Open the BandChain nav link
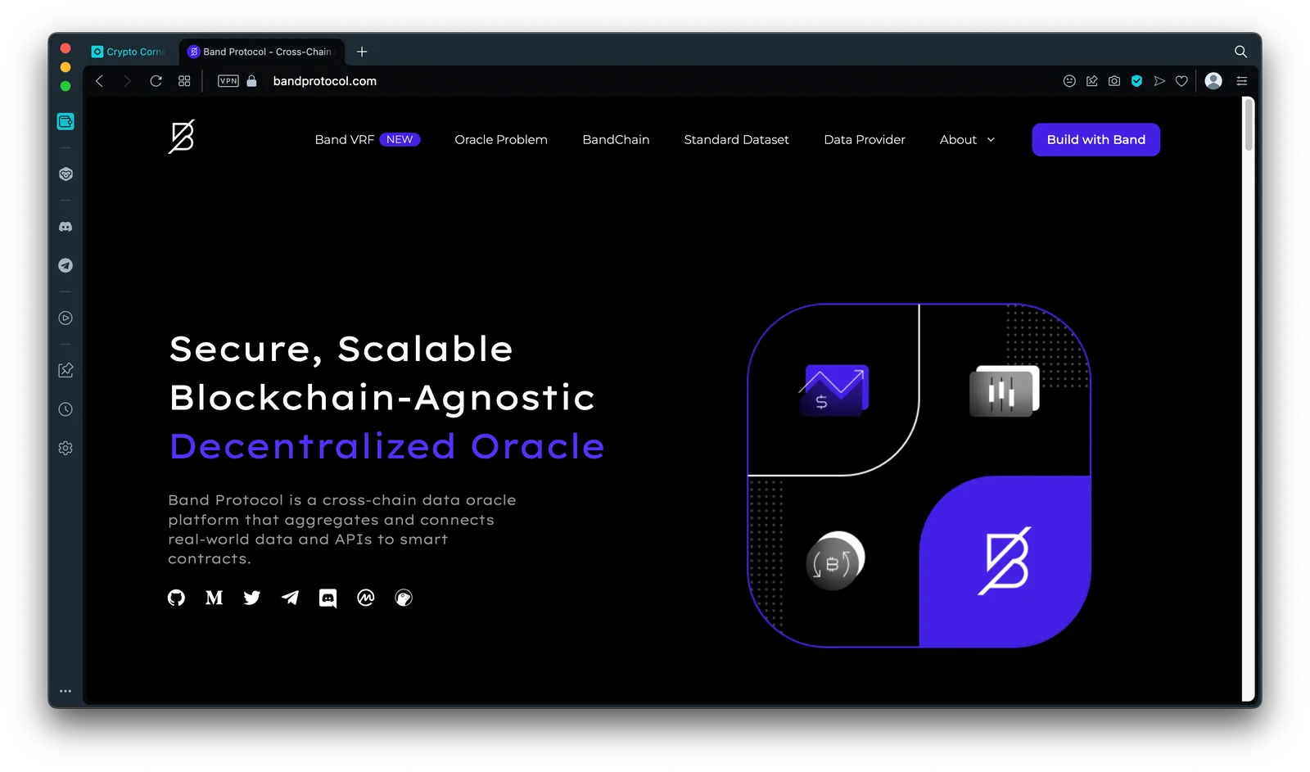 616,140
